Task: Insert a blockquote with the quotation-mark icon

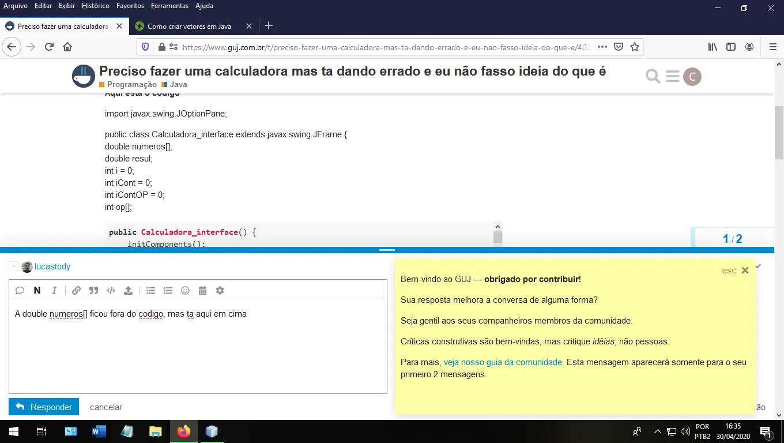Action: [93, 291]
